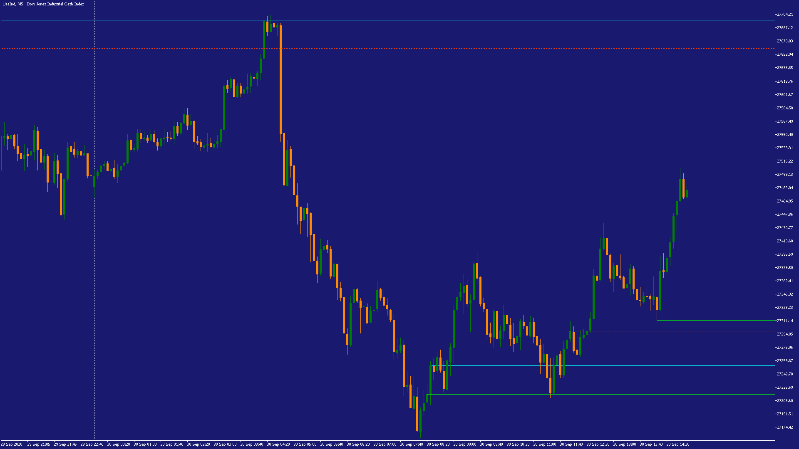The image size is (799, 449).
Task: Select the green line near 27311.14
Action: tap(716, 321)
